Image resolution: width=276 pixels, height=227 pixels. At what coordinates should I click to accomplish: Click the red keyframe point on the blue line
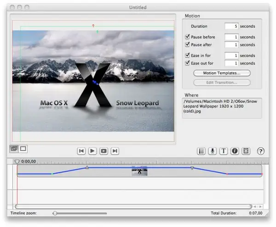[x=227, y=174]
